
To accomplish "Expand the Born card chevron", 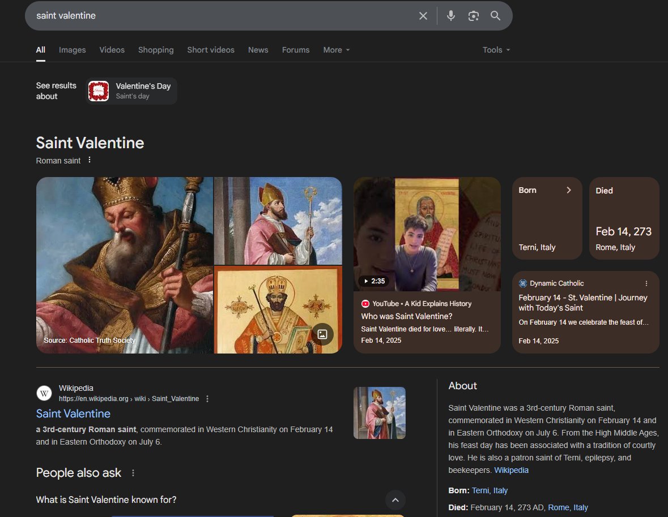I will [x=569, y=190].
